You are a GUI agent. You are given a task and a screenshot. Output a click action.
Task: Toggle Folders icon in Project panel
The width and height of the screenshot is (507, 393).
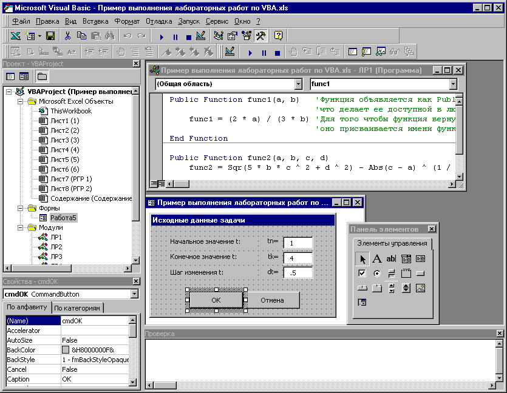[42, 76]
